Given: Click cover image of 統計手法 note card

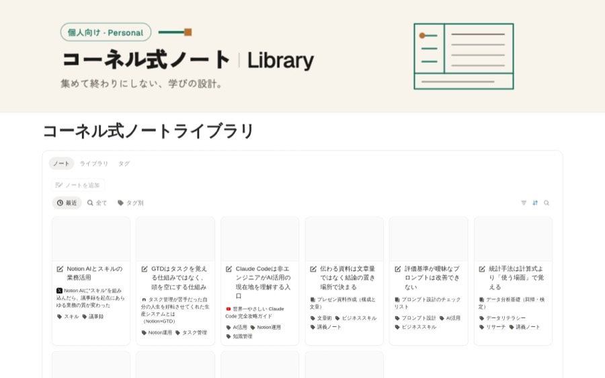Looking at the screenshot, I should pos(513,239).
